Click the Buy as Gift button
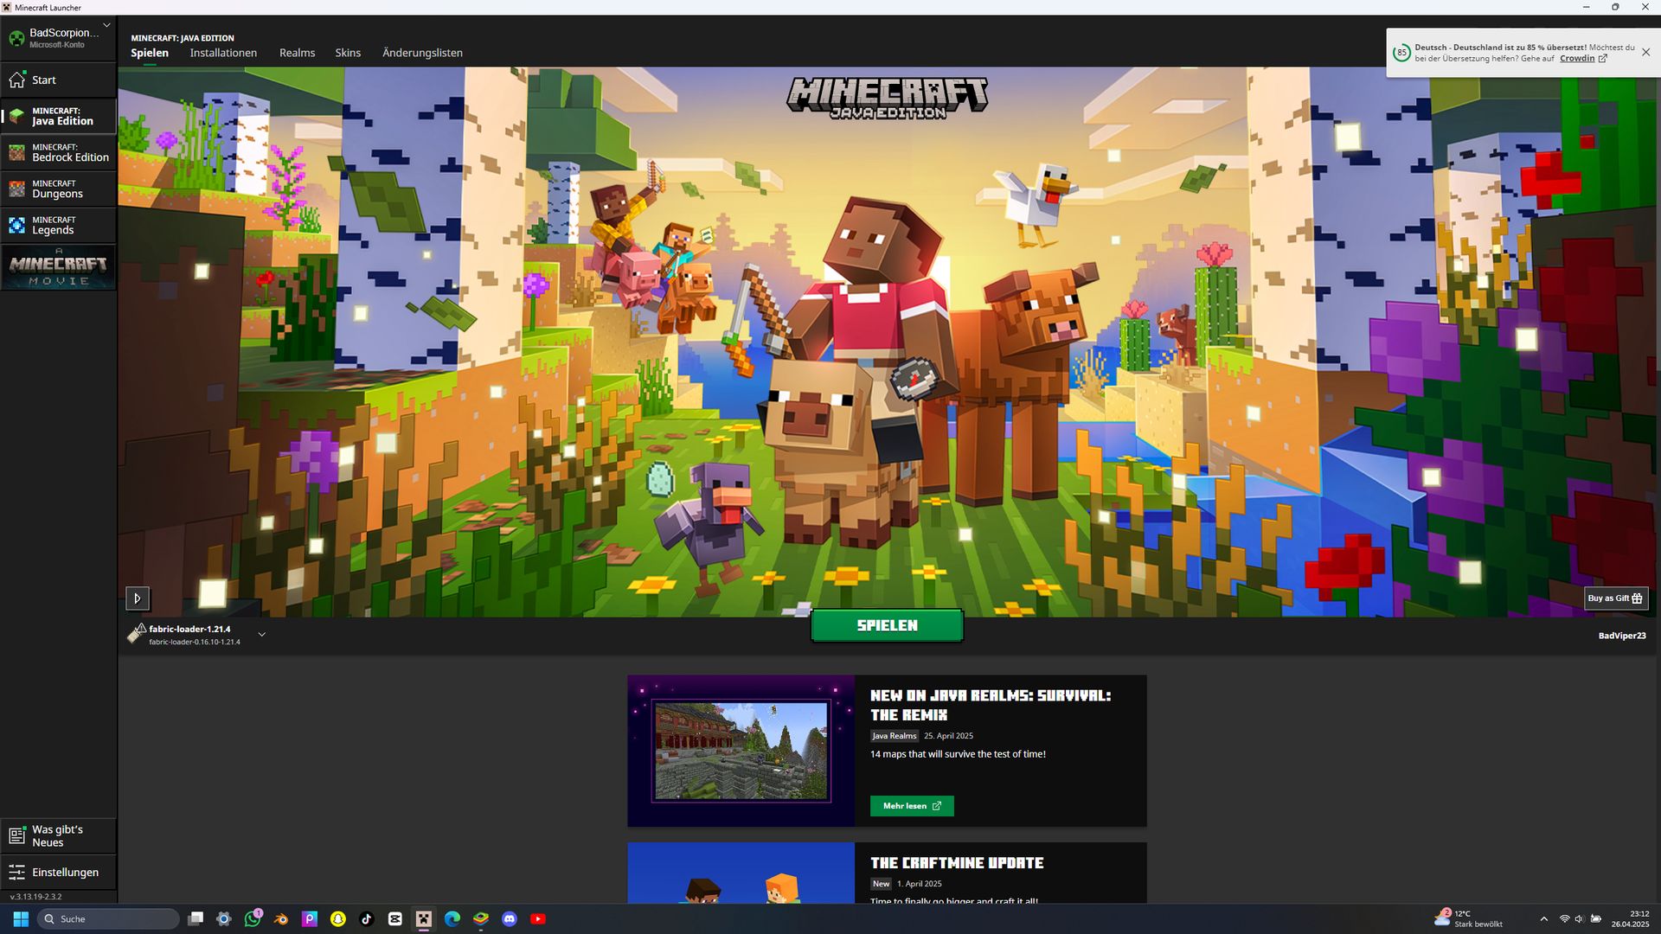This screenshot has width=1661, height=934. coord(1615,598)
